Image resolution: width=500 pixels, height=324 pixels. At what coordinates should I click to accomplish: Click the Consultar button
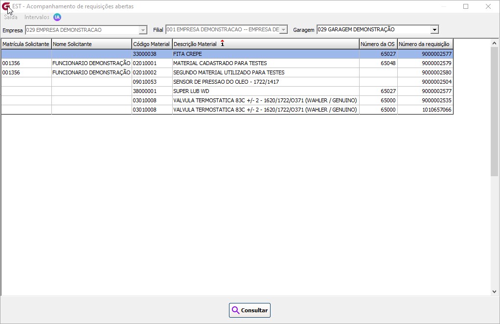tap(250, 310)
